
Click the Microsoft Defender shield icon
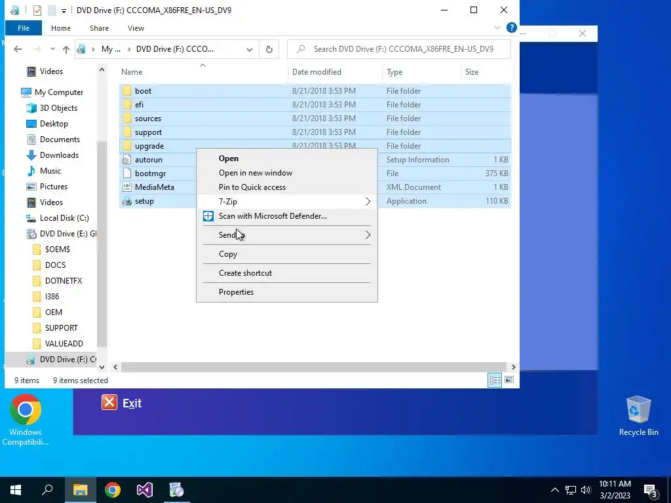[x=208, y=216]
